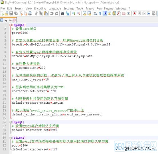Click line number 12 in the margin
Image resolution: width=158 pixels, height=154 pixels.
coord(4,68)
